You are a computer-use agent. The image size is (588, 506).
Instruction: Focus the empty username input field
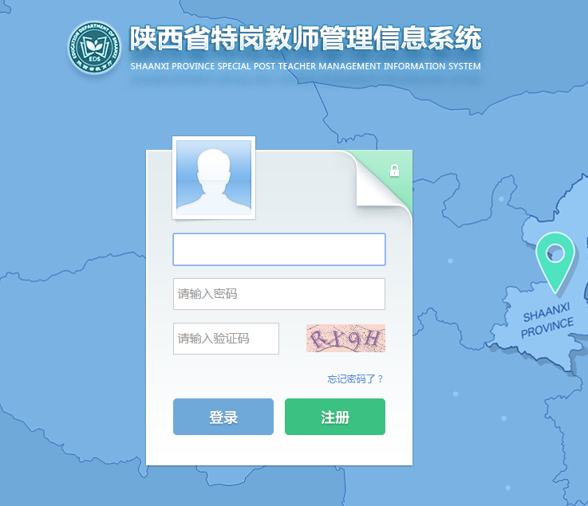pos(279,249)
